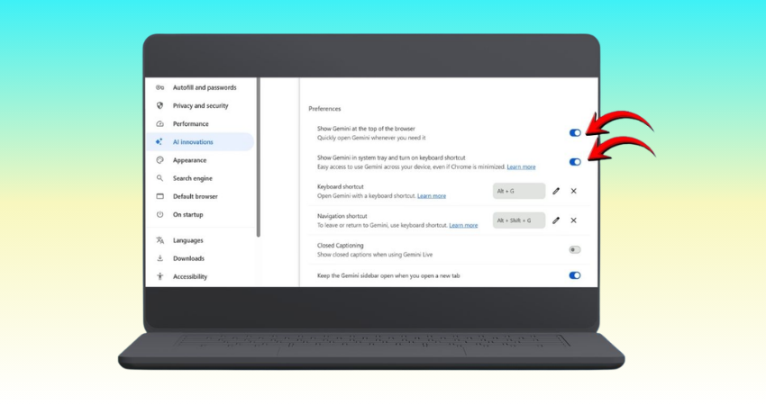Click the Downloads arrow icon
This screenshot has width=766, height=405.
coord(160,258)
